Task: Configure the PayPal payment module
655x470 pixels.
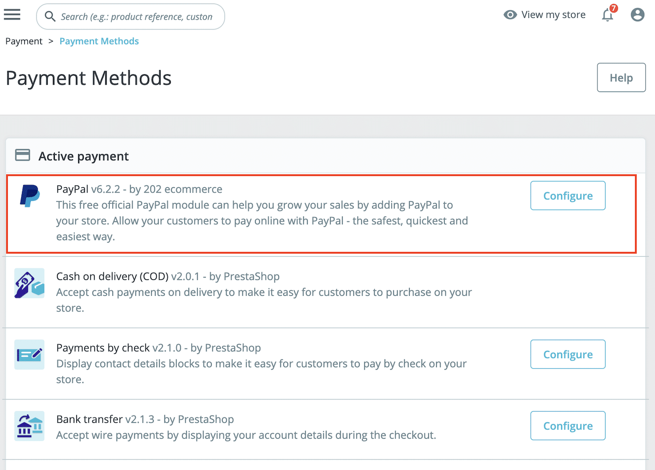Action: pos(568,195)
